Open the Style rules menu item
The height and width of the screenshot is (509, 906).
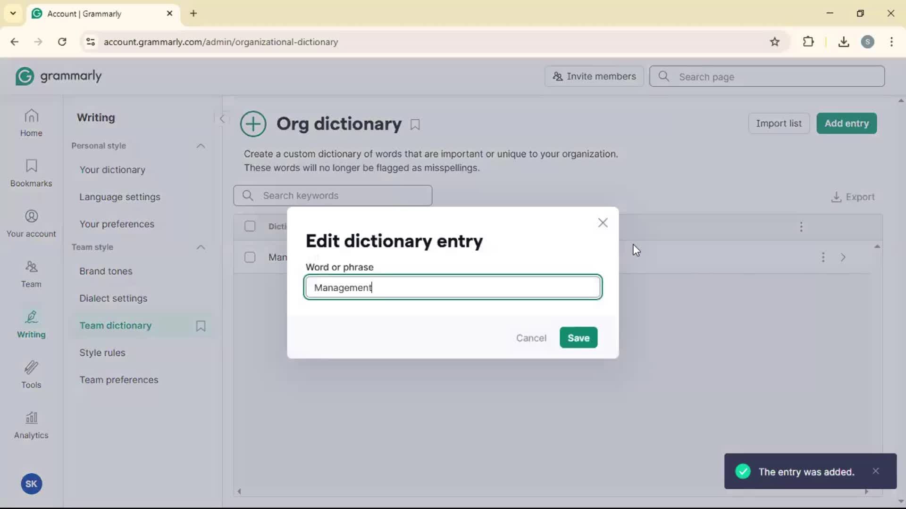(x=102, y=353)
